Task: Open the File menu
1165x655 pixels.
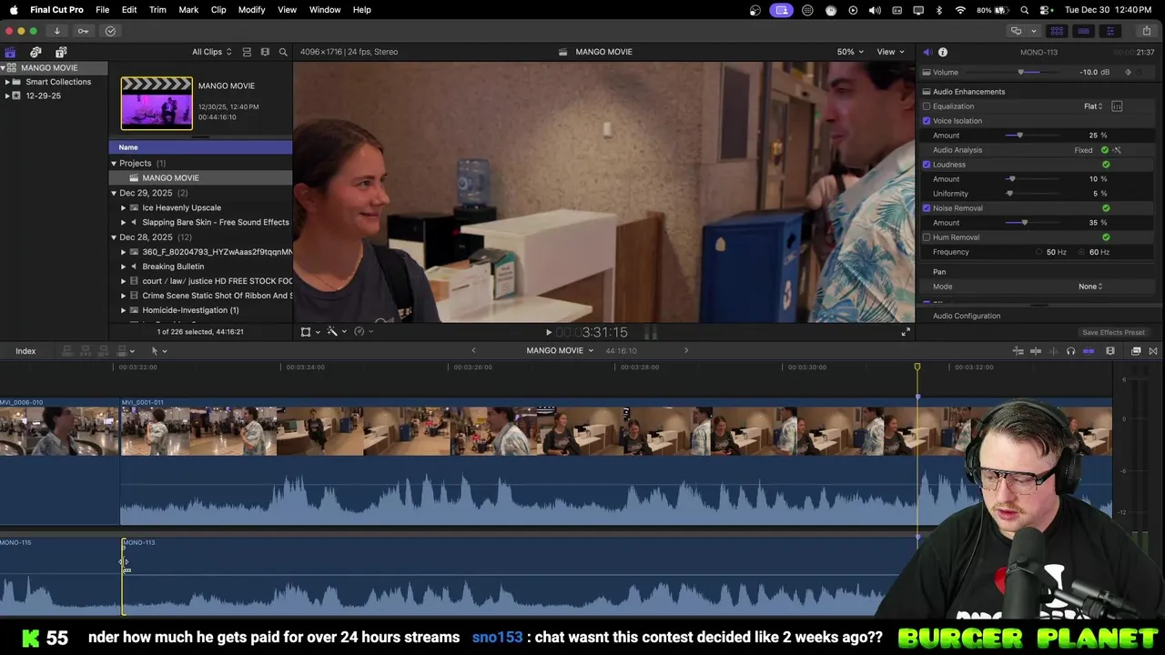Action: 103,10
